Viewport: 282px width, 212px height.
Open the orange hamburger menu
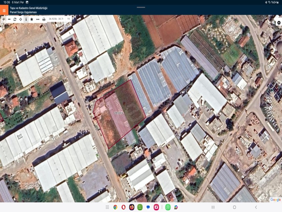[4, 10]
